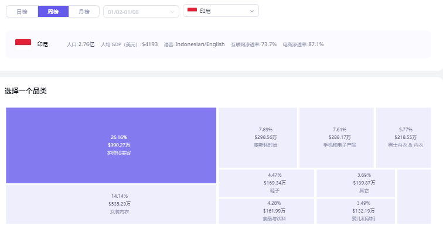Click the $218.55万 value text
This screenshot has height=233, width=443.
(x=405, y=137)
